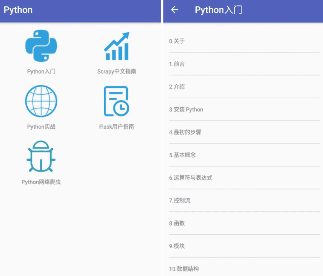Select the Python入门 label under snake logo
The width and height of the screenshot is (323, 276).
tap(41, 71)
